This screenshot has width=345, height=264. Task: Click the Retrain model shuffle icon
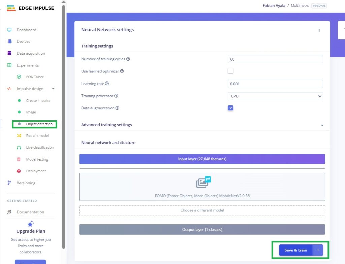tap(19, 136)
